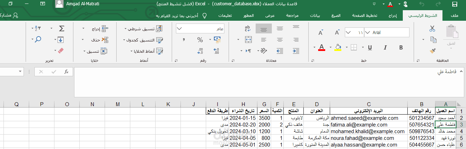
Task: Open Find and Select magnifier
Action: [x=37, y=40]
